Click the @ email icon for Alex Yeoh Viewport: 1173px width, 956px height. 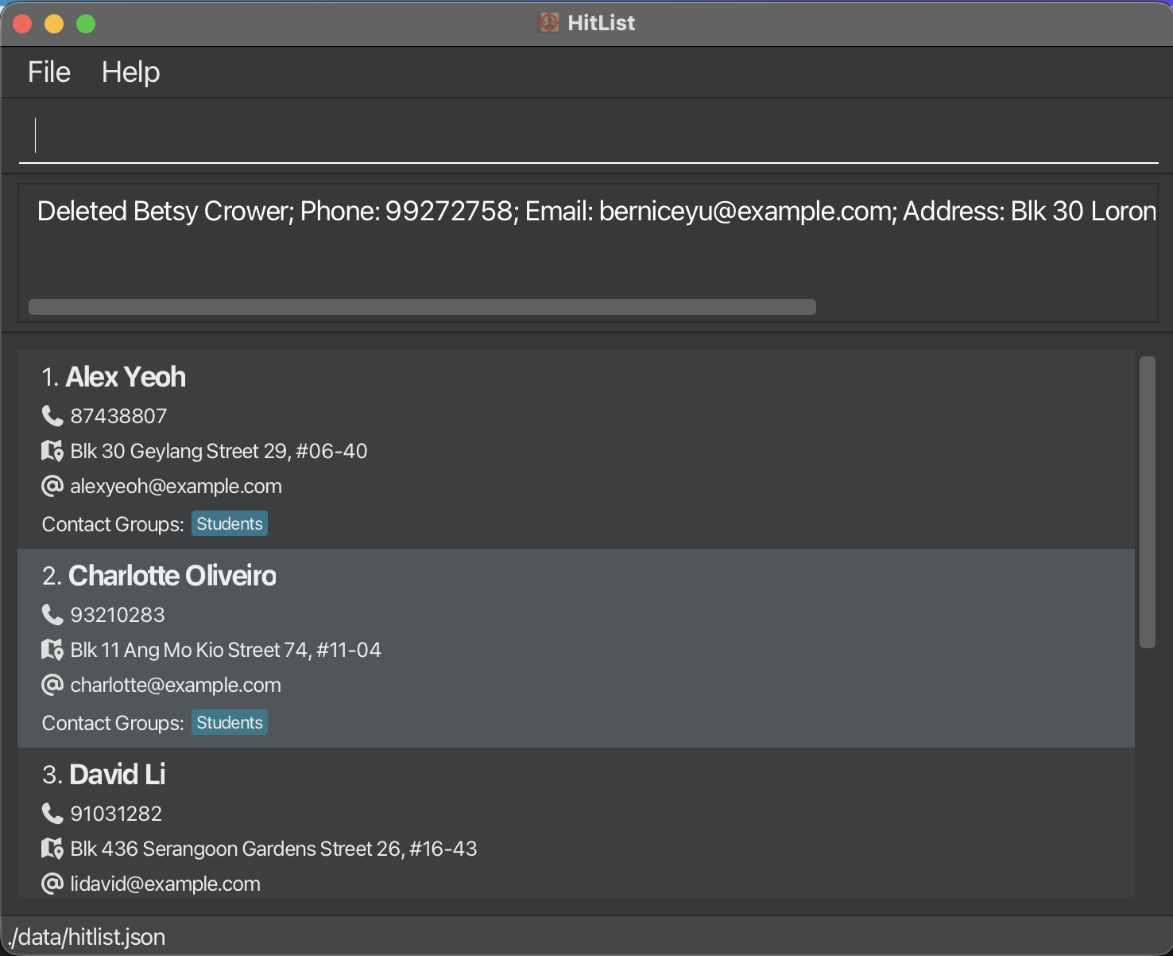[52, 486]
